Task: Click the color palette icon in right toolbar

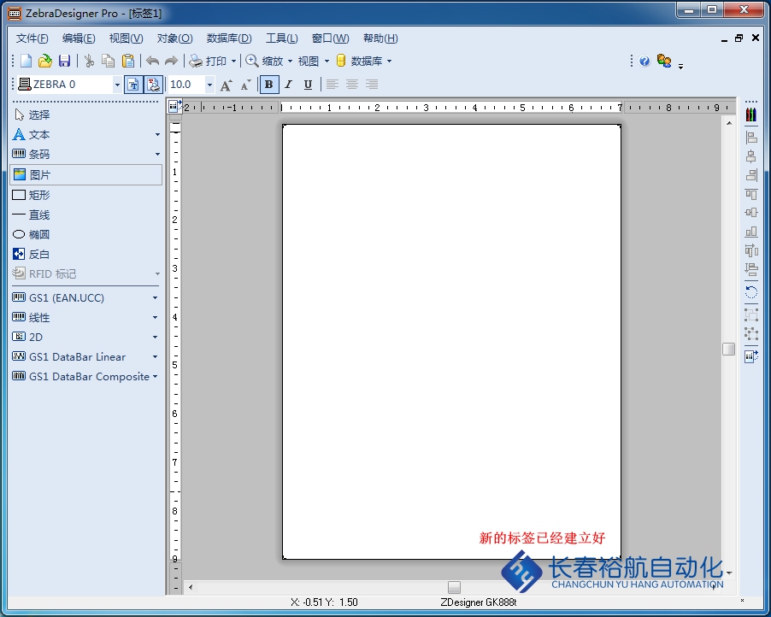Action: click(x=750, y=115)
